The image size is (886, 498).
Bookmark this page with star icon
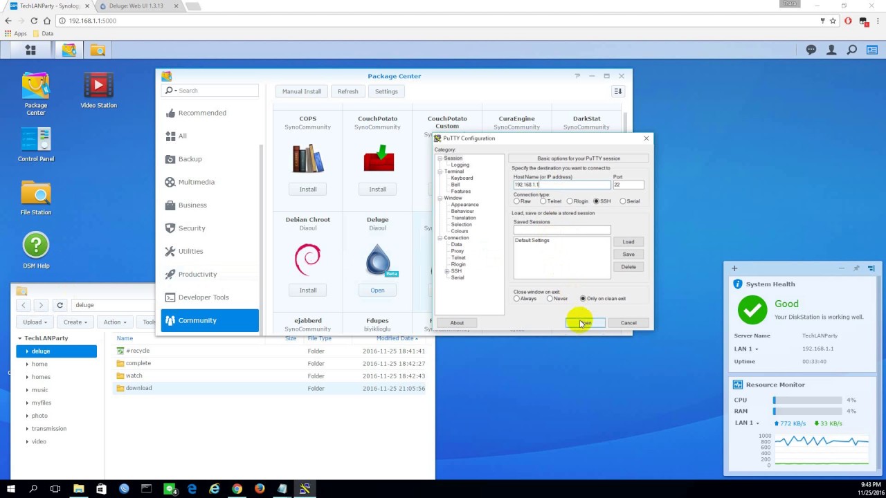coord(833,21)
